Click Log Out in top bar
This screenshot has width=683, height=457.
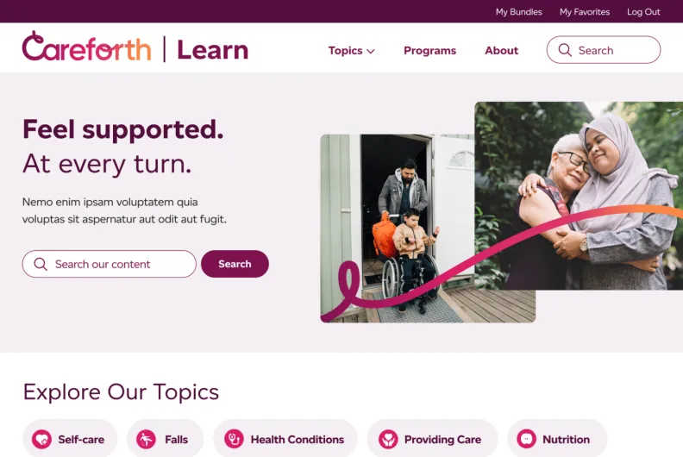click(643, 12)
